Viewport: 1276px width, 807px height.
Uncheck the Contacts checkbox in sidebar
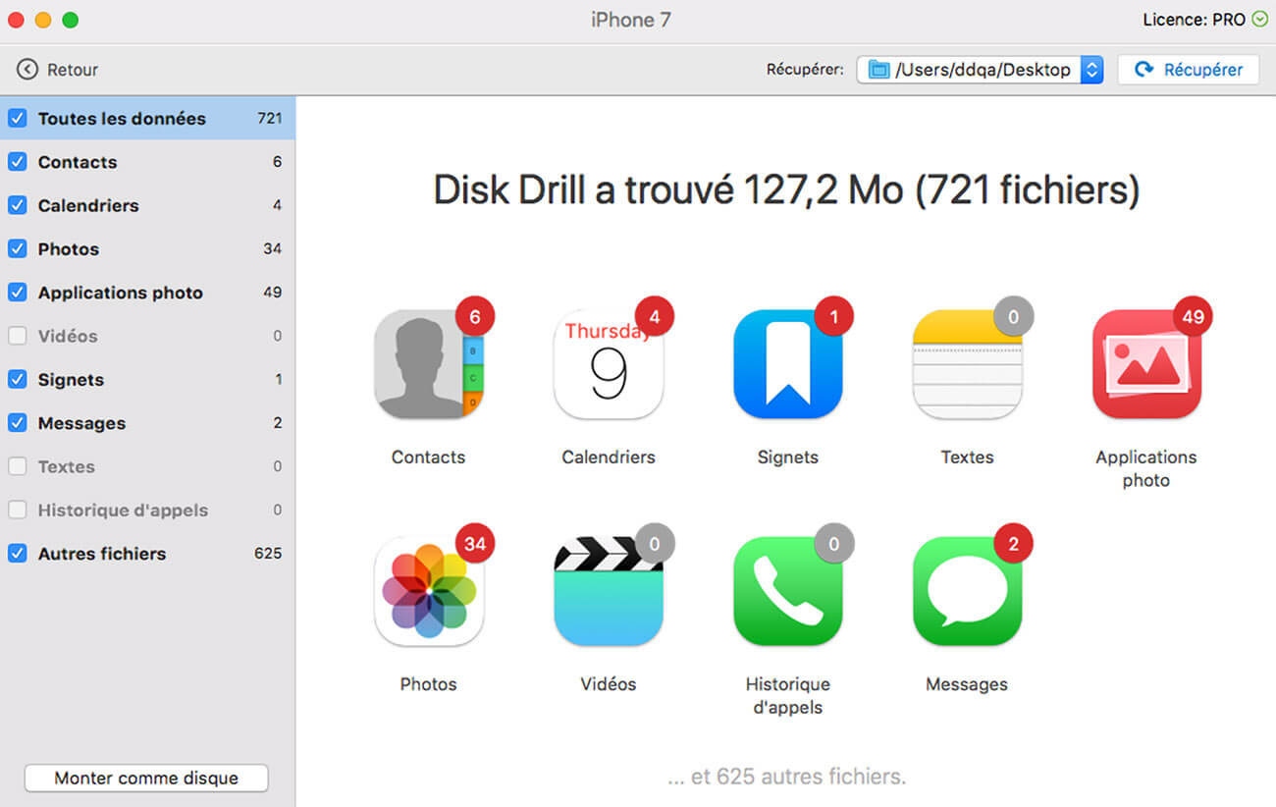click(x=17, y=162)
